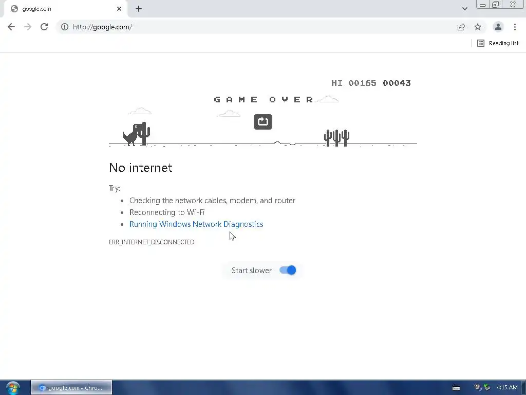
Task: Close the google.com tab
Action: (119, 9)
